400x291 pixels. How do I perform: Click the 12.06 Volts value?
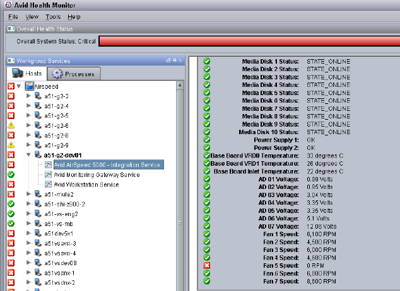coord(322,226)
